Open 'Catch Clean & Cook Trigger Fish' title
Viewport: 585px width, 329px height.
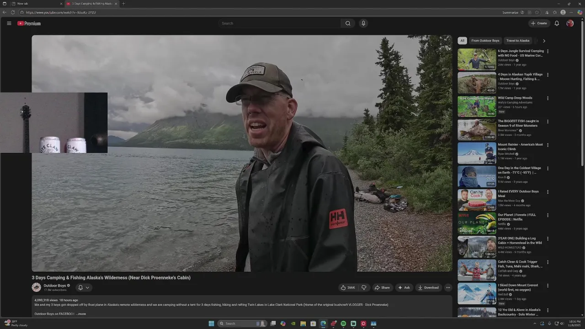pyautogui.click(x=520, y=264)
